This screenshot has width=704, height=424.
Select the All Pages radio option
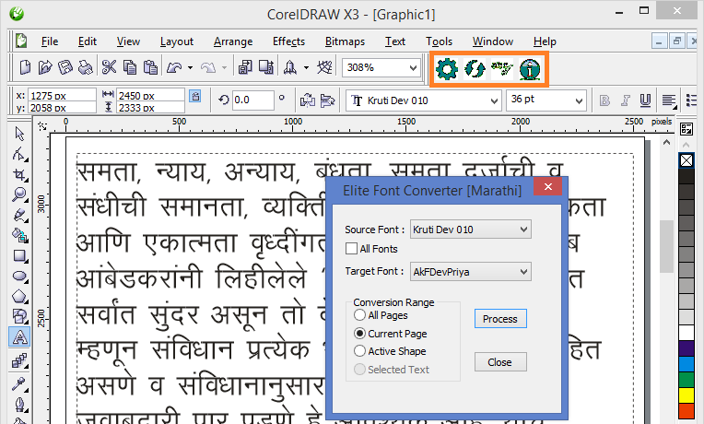[359, 315]
